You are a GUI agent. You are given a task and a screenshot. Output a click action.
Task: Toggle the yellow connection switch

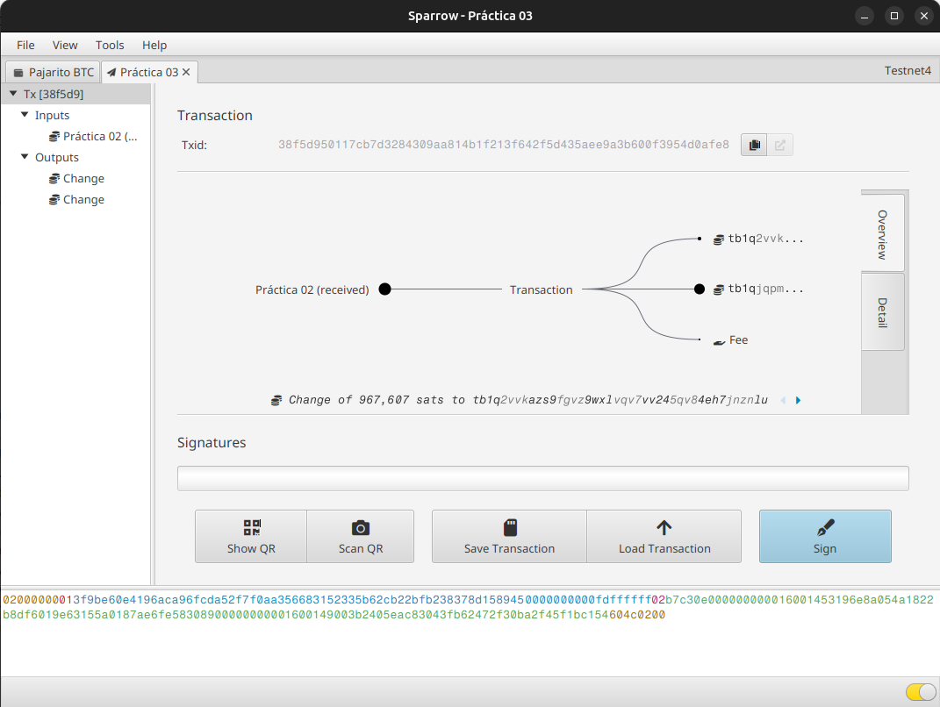(921, 692)
